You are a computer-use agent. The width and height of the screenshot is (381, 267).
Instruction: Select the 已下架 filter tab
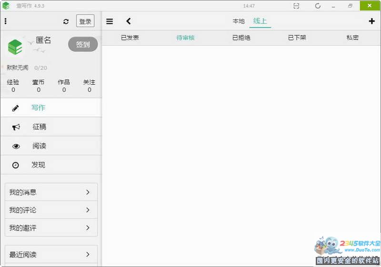[297, 38]
